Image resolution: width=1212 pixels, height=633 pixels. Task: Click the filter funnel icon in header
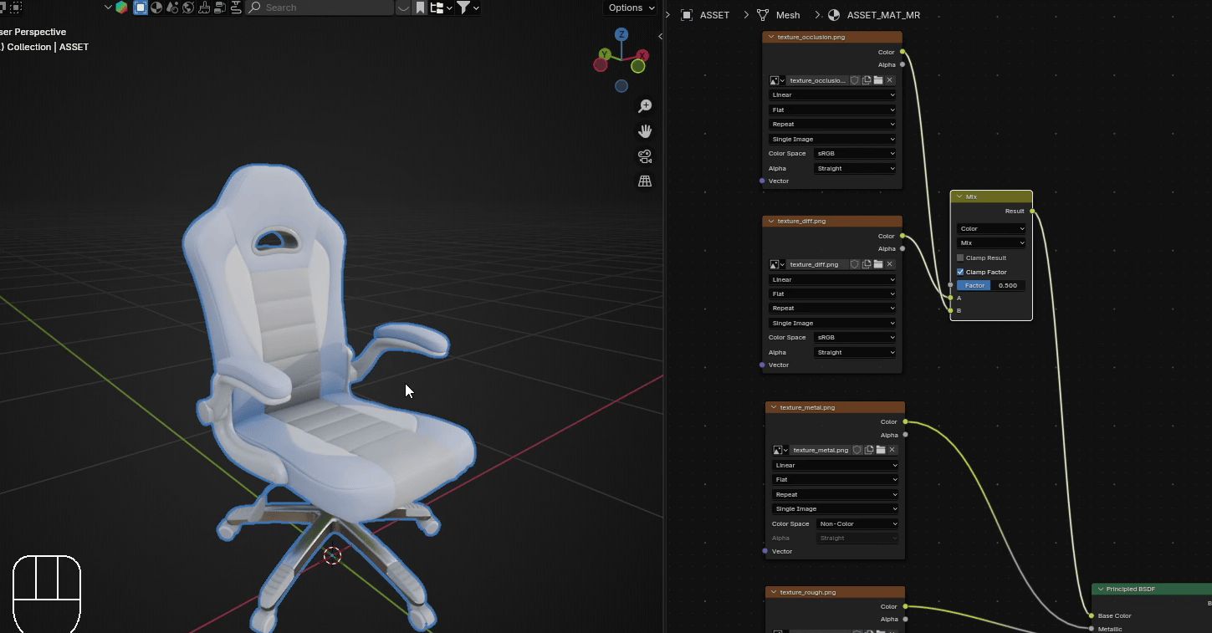point(463,8)
